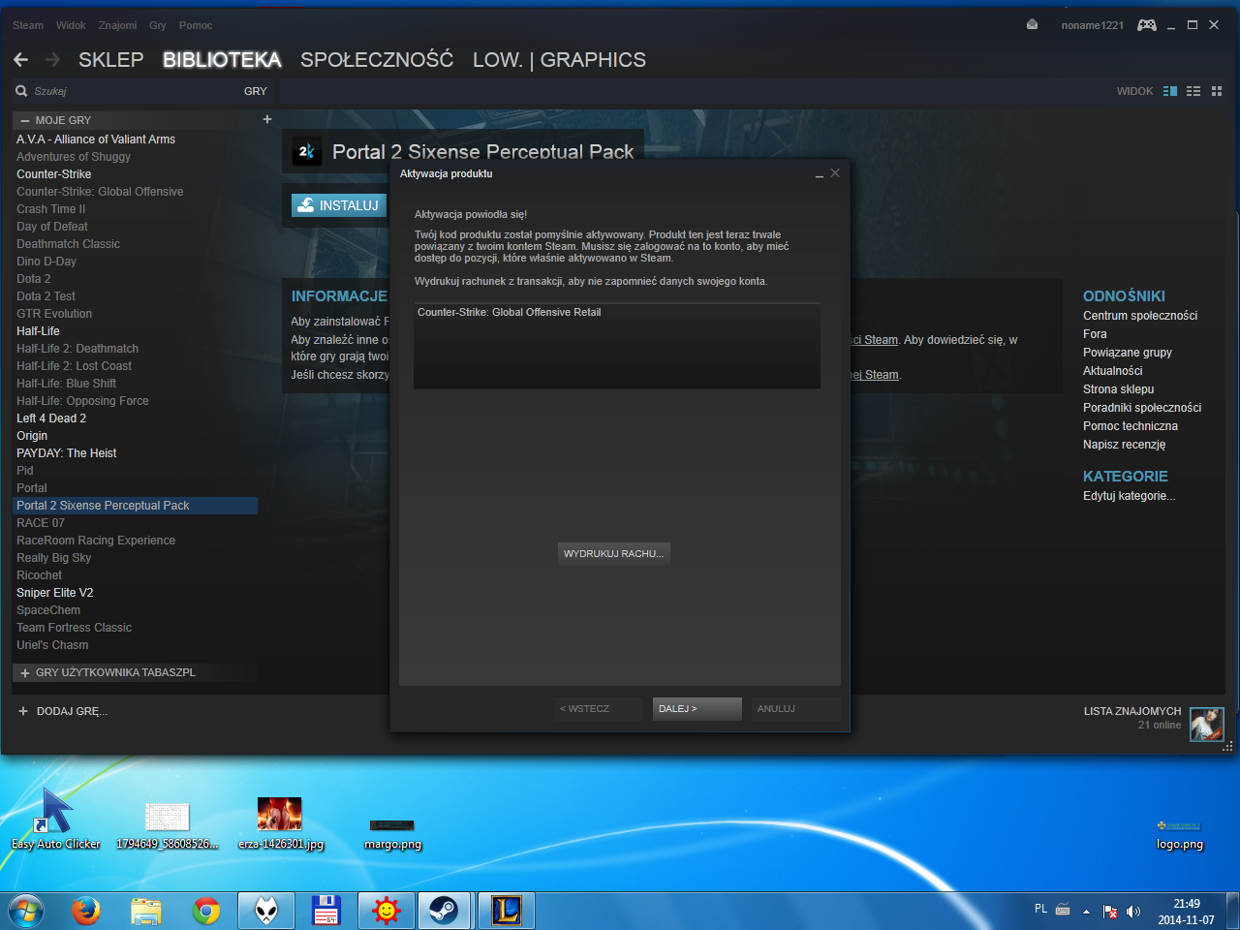Image resolution: width=1240 pixels, height=930 pixels.
Task: Open the GRY library filter dropdown
Action: point(256,91)
